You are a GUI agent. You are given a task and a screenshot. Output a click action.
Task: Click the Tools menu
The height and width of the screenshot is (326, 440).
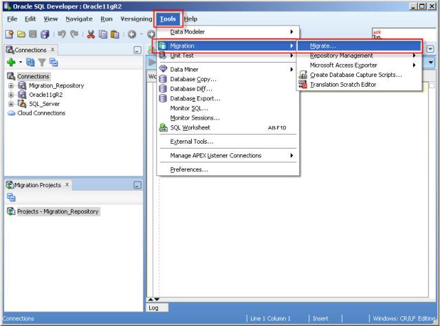(x=168, y=19)
